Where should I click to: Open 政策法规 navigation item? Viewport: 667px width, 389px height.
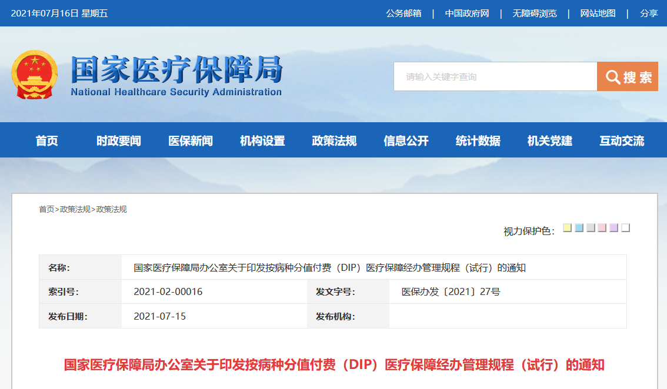[334, 140]
